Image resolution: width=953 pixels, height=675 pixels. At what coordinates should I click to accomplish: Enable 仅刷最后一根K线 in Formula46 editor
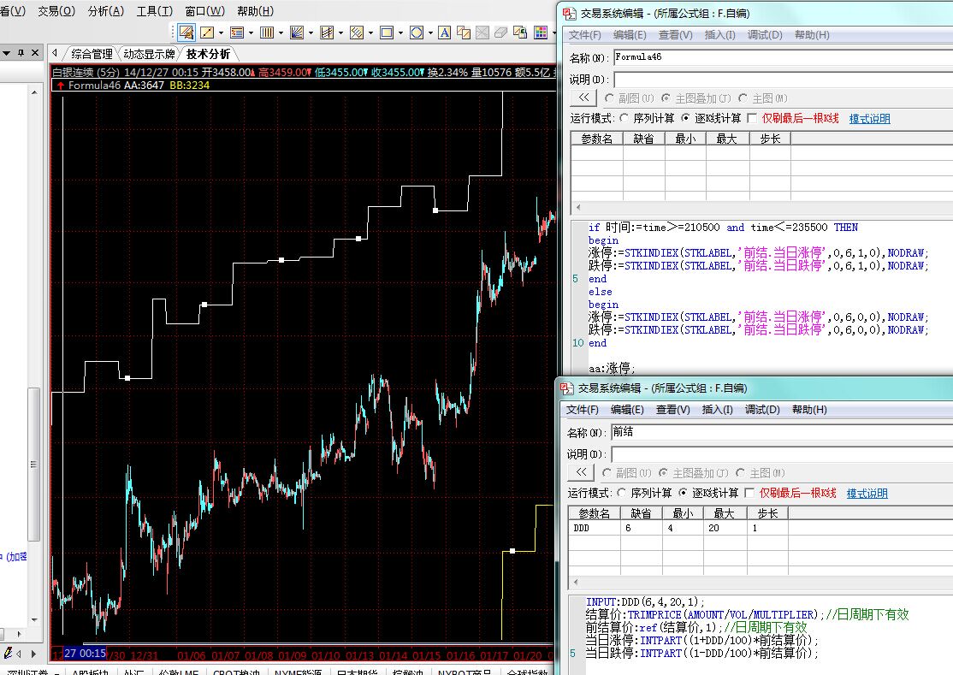pos(752,118)
